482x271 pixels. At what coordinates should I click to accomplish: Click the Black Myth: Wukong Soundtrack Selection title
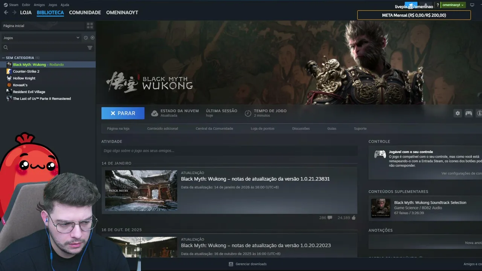coord(430,202)
